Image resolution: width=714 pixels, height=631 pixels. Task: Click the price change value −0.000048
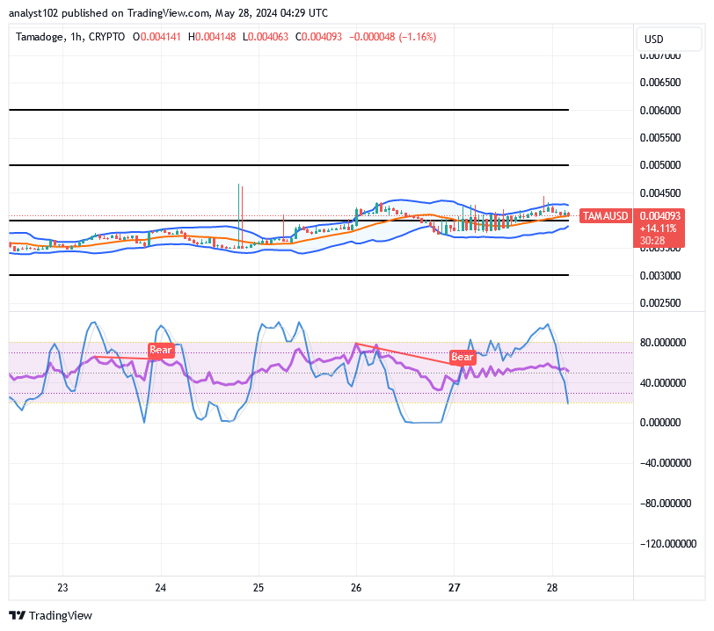[x=372, y=37]
